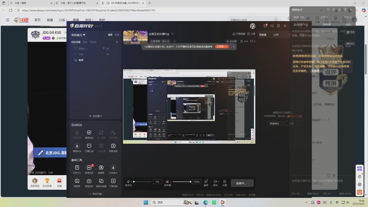Add a new scene with the plus icon
368x207 pixels.
click(117, 42)
